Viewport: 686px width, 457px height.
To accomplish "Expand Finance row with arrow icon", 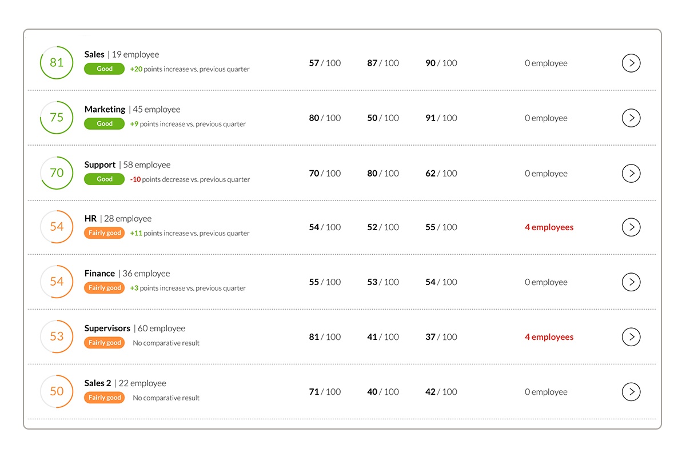I will (x=631, y=282).
